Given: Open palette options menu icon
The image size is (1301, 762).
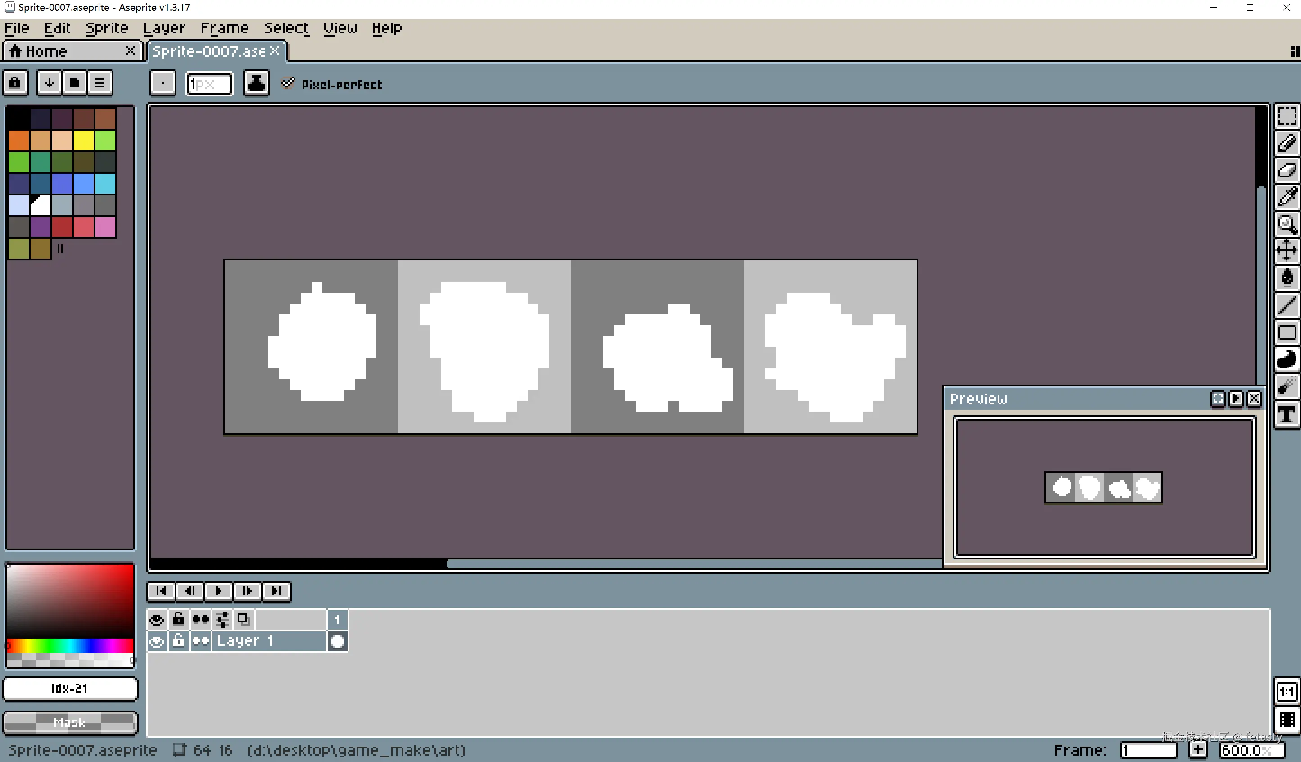Looking at the screenshot, I should point(99,83).
